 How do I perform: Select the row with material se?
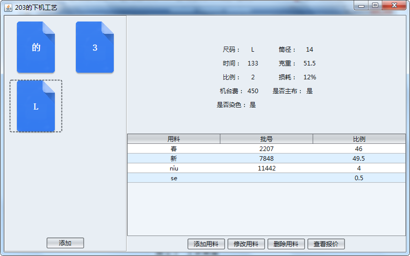pyautogui.click(x=266, y=178)
